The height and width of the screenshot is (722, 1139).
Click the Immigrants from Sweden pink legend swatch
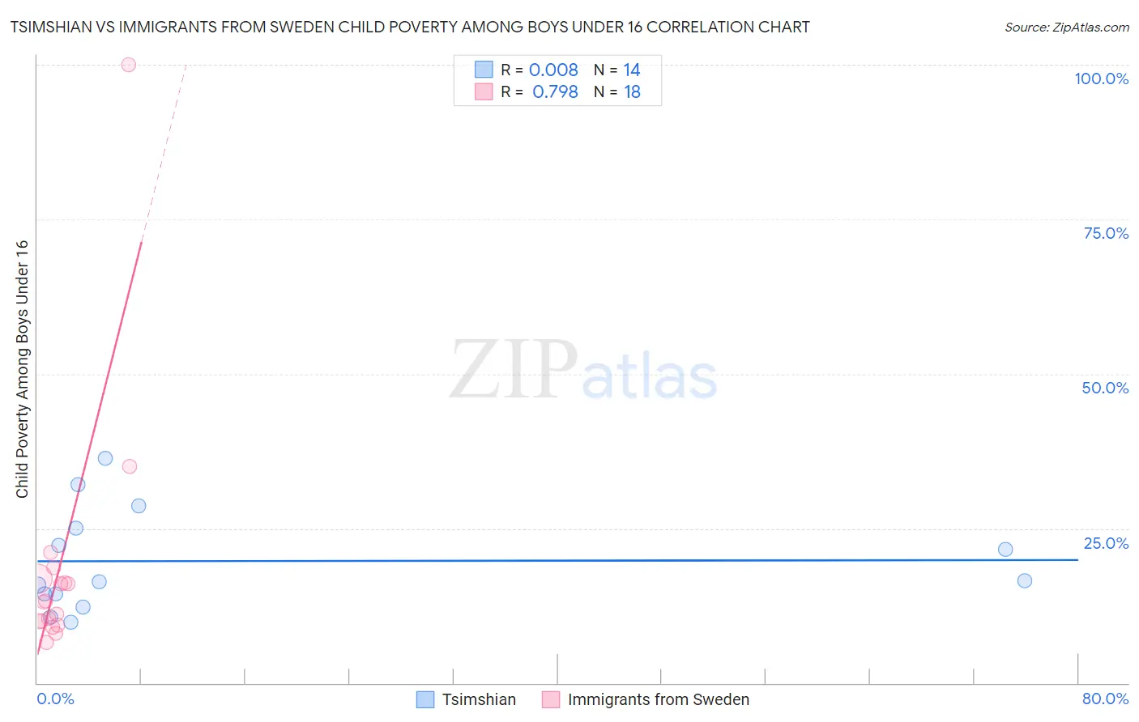pos(551,699)
